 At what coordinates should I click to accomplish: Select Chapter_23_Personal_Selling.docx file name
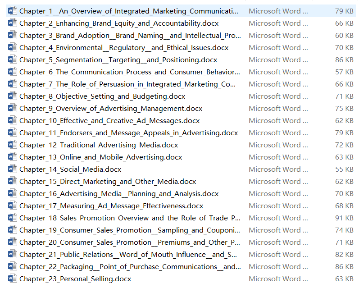click(x=75, y=279)
